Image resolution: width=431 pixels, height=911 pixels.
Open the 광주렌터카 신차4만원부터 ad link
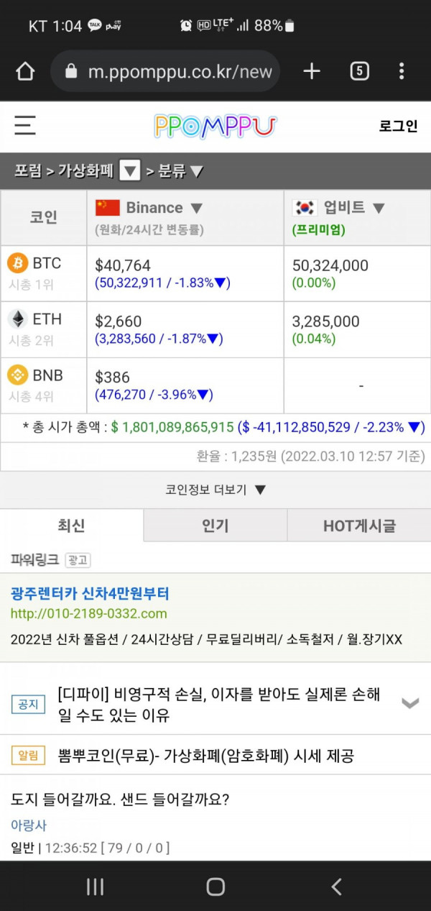tap(91, 594)
